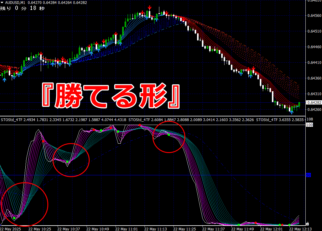Click the blue up arrow at far left edge
The height and width of the screenshot is (231, 322).
[x=4, y=80]
